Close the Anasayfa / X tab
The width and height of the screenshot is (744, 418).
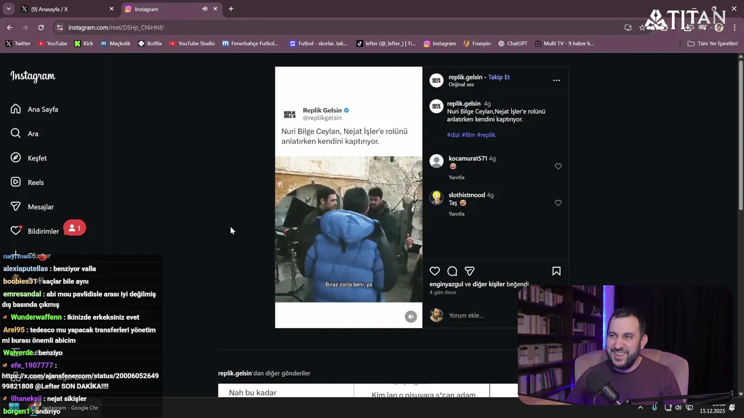tap(112, 9)
